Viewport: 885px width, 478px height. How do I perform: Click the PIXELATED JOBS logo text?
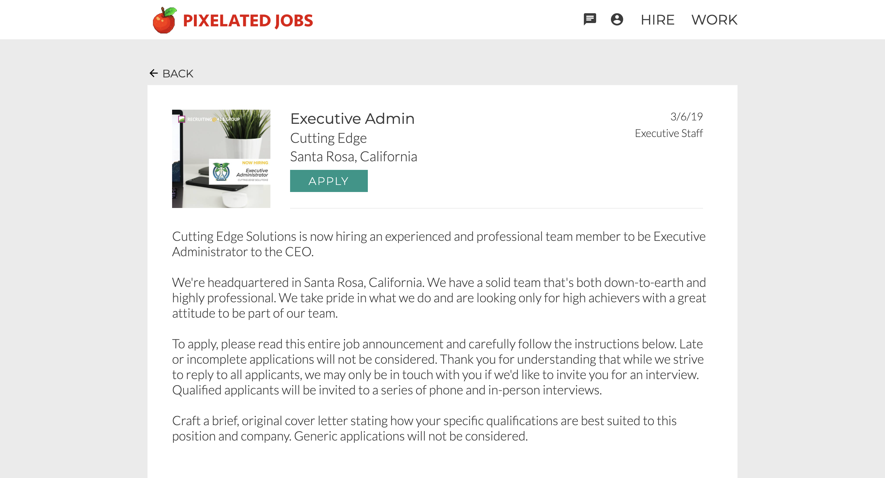(x=248, y=21)
